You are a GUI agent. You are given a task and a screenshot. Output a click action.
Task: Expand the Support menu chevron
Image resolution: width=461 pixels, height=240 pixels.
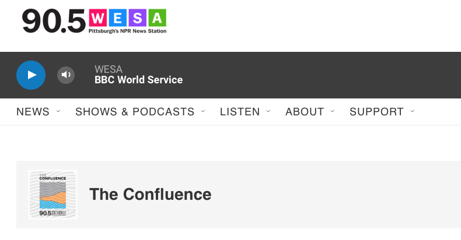(413, 111)
